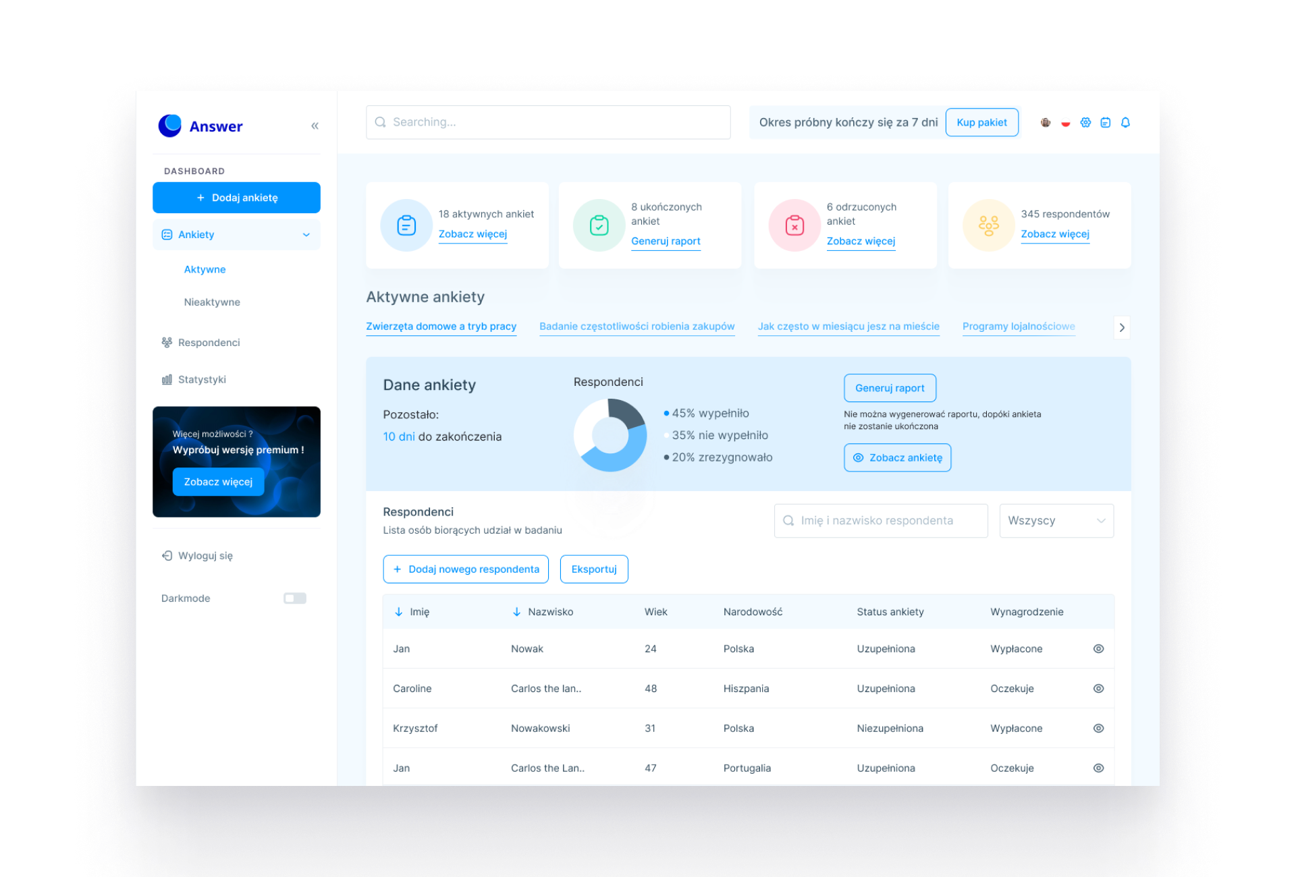The height and width of the screenshot is (877, 1296).
Task: Open the Wszyscy filter dropdown
Action: tap(1056, 521)
